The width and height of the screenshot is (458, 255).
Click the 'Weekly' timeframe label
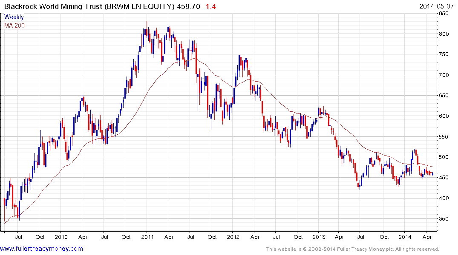(x=14, y=17)
